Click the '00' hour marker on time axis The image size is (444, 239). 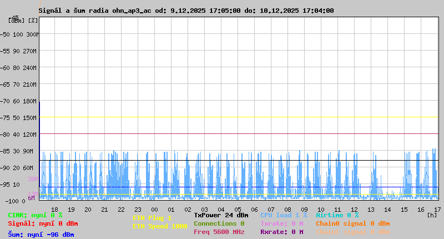point(154,210)
